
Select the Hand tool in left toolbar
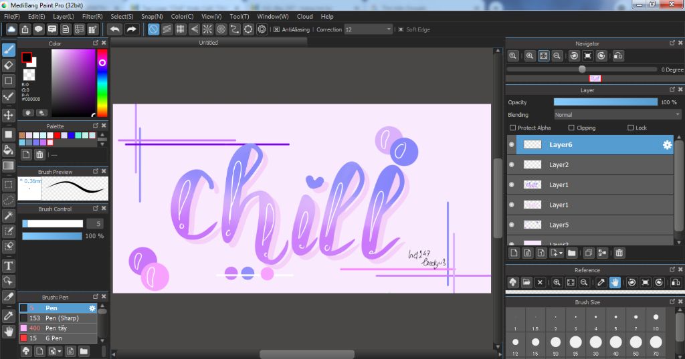point(8,332)
